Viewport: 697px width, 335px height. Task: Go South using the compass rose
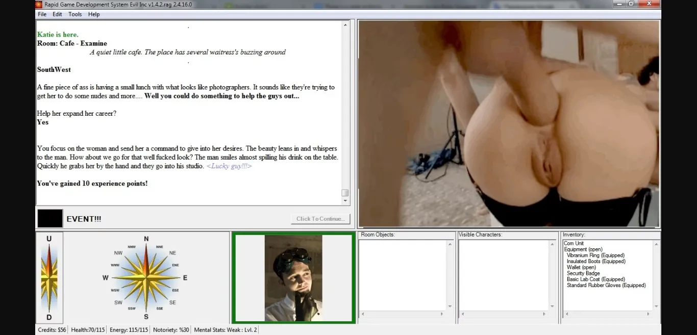point(146,316)
